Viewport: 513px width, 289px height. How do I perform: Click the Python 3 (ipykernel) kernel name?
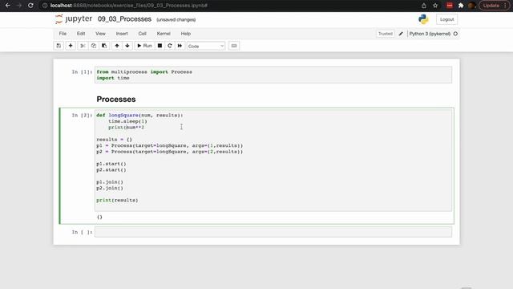pyautogui.click(x=430, y=34)
